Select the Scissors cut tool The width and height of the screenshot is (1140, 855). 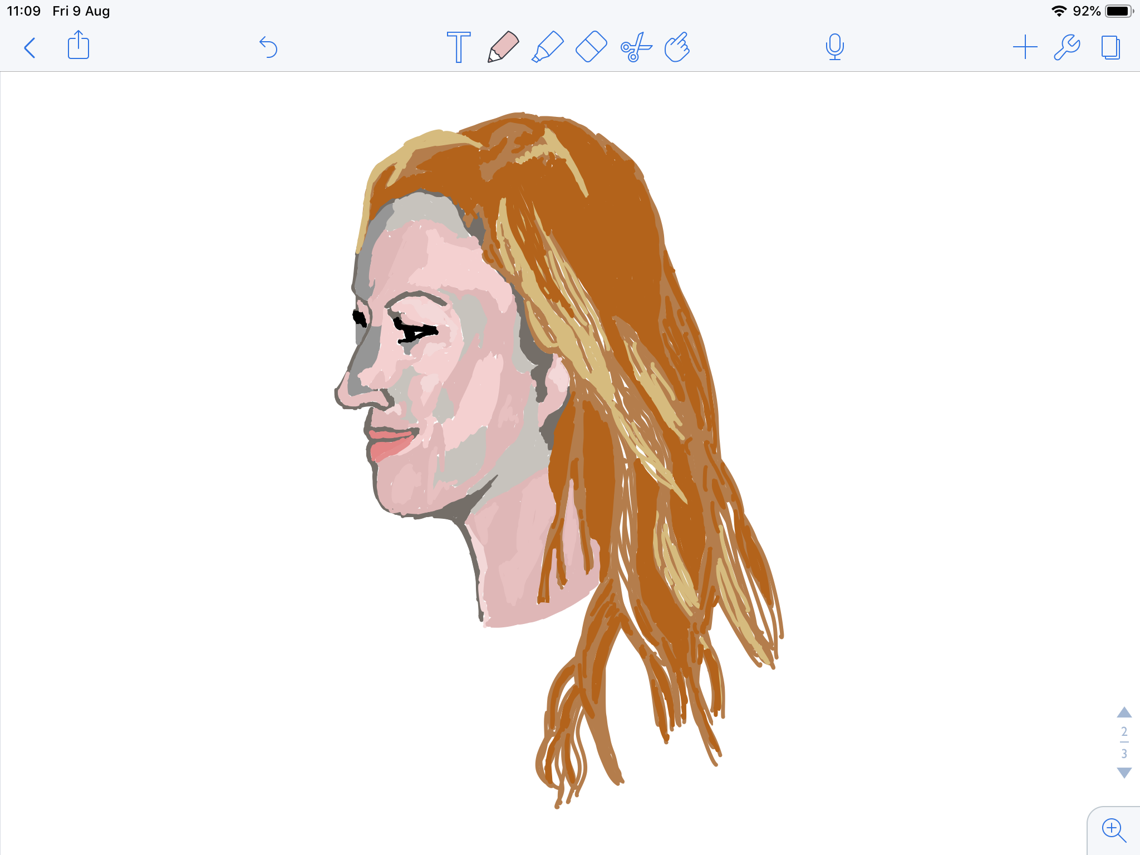(x=635, y=47)
